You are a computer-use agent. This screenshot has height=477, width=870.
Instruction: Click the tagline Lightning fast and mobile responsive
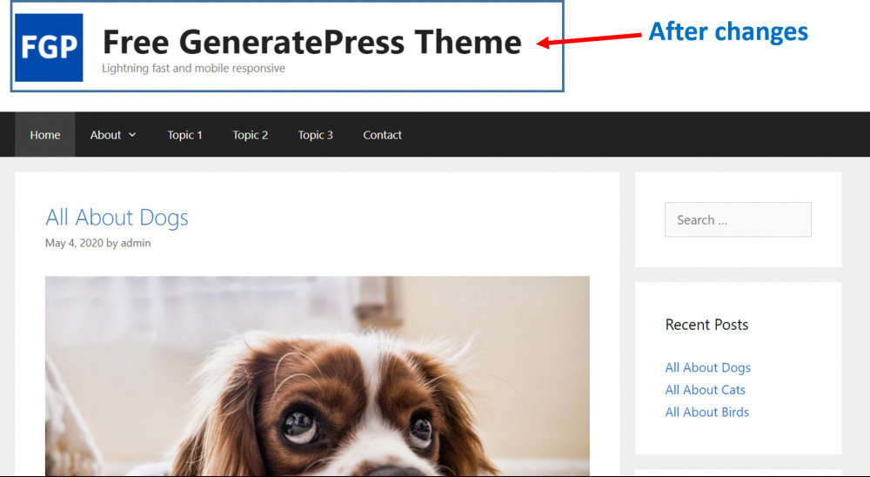click(x=194, y=68)
